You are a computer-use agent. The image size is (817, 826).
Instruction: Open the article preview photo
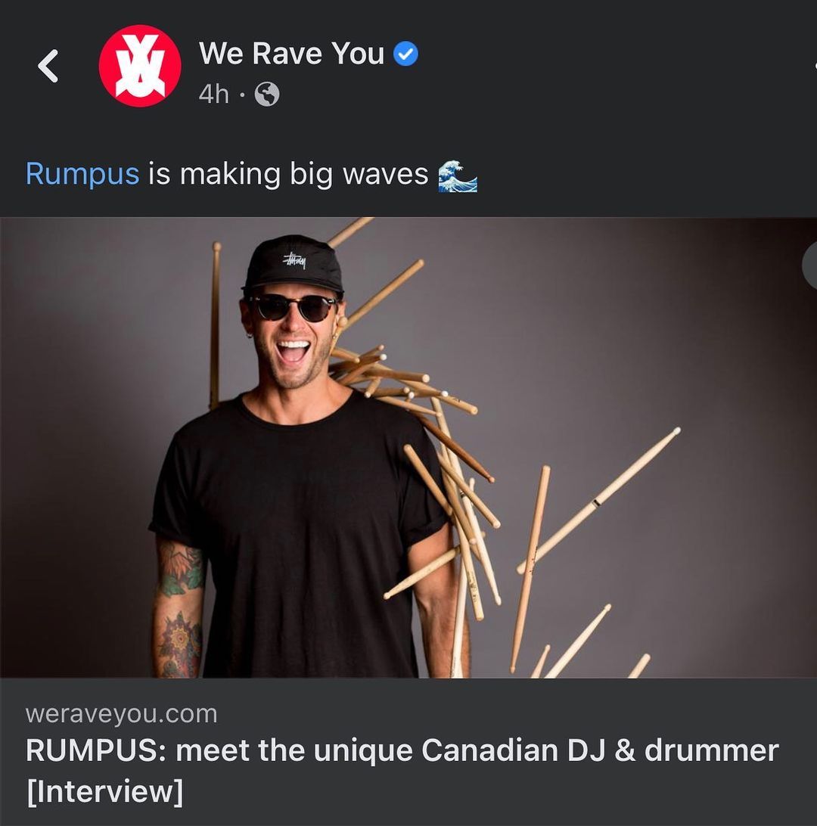click(408, 448)
